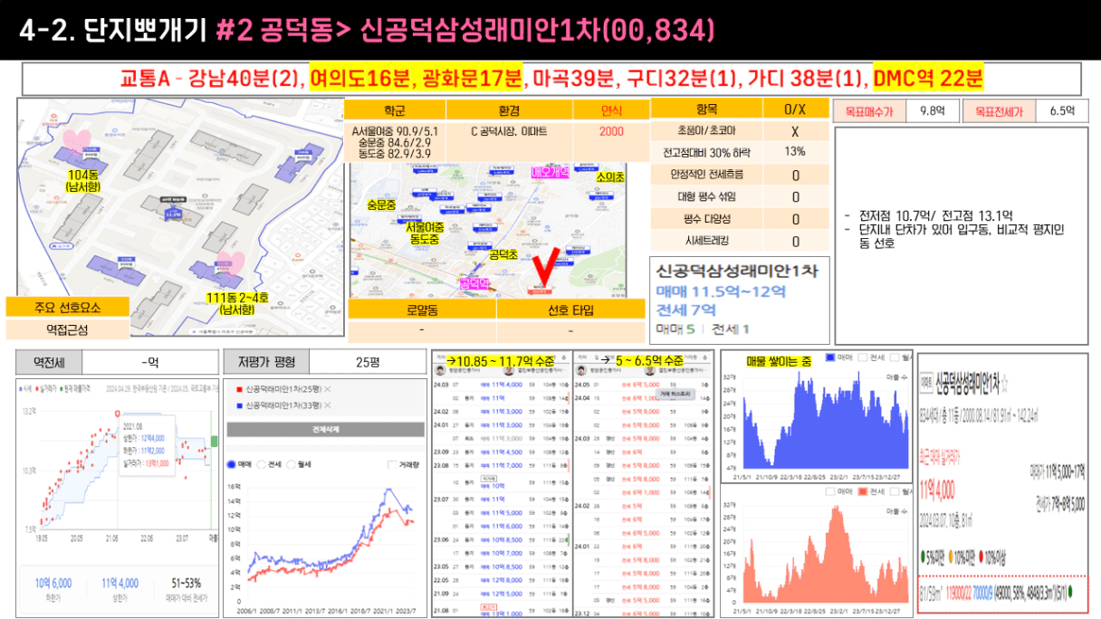The width and height of the screenshot is (1101, 619).
Task: Click the 연식 column header
Action: coord(611,110)
